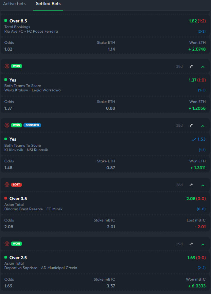Collapse the lost Dinamo Brest bet card
This screenshot has width=211, height=302.
pos(203,185)
